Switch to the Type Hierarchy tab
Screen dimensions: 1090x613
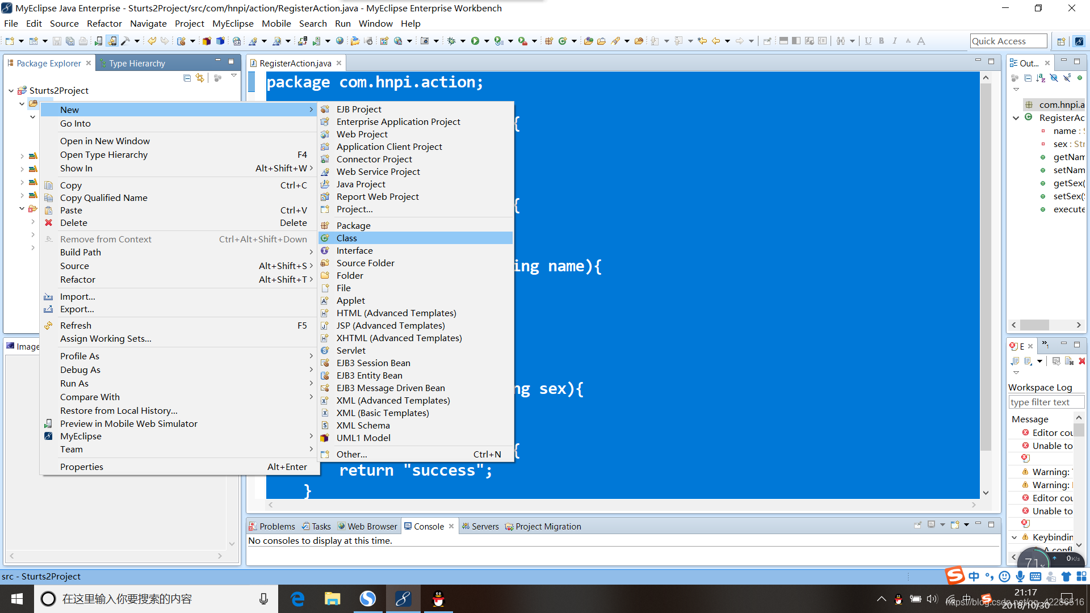click(137, 63)
